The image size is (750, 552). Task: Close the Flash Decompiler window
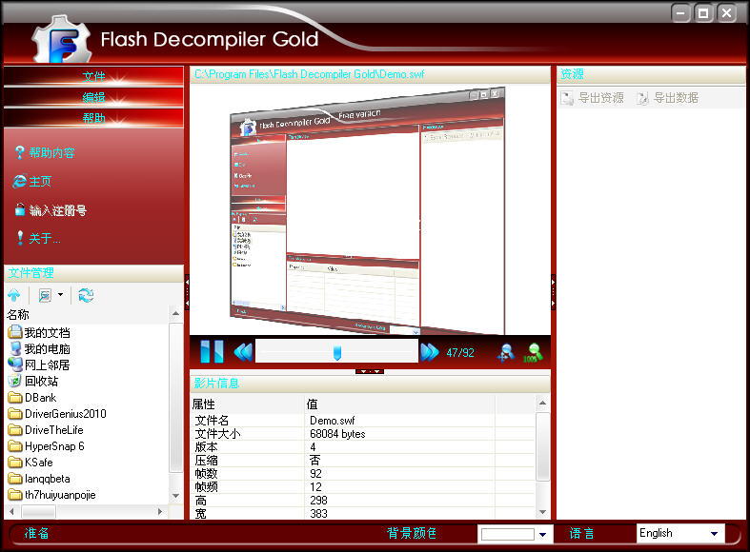(726, 13)
